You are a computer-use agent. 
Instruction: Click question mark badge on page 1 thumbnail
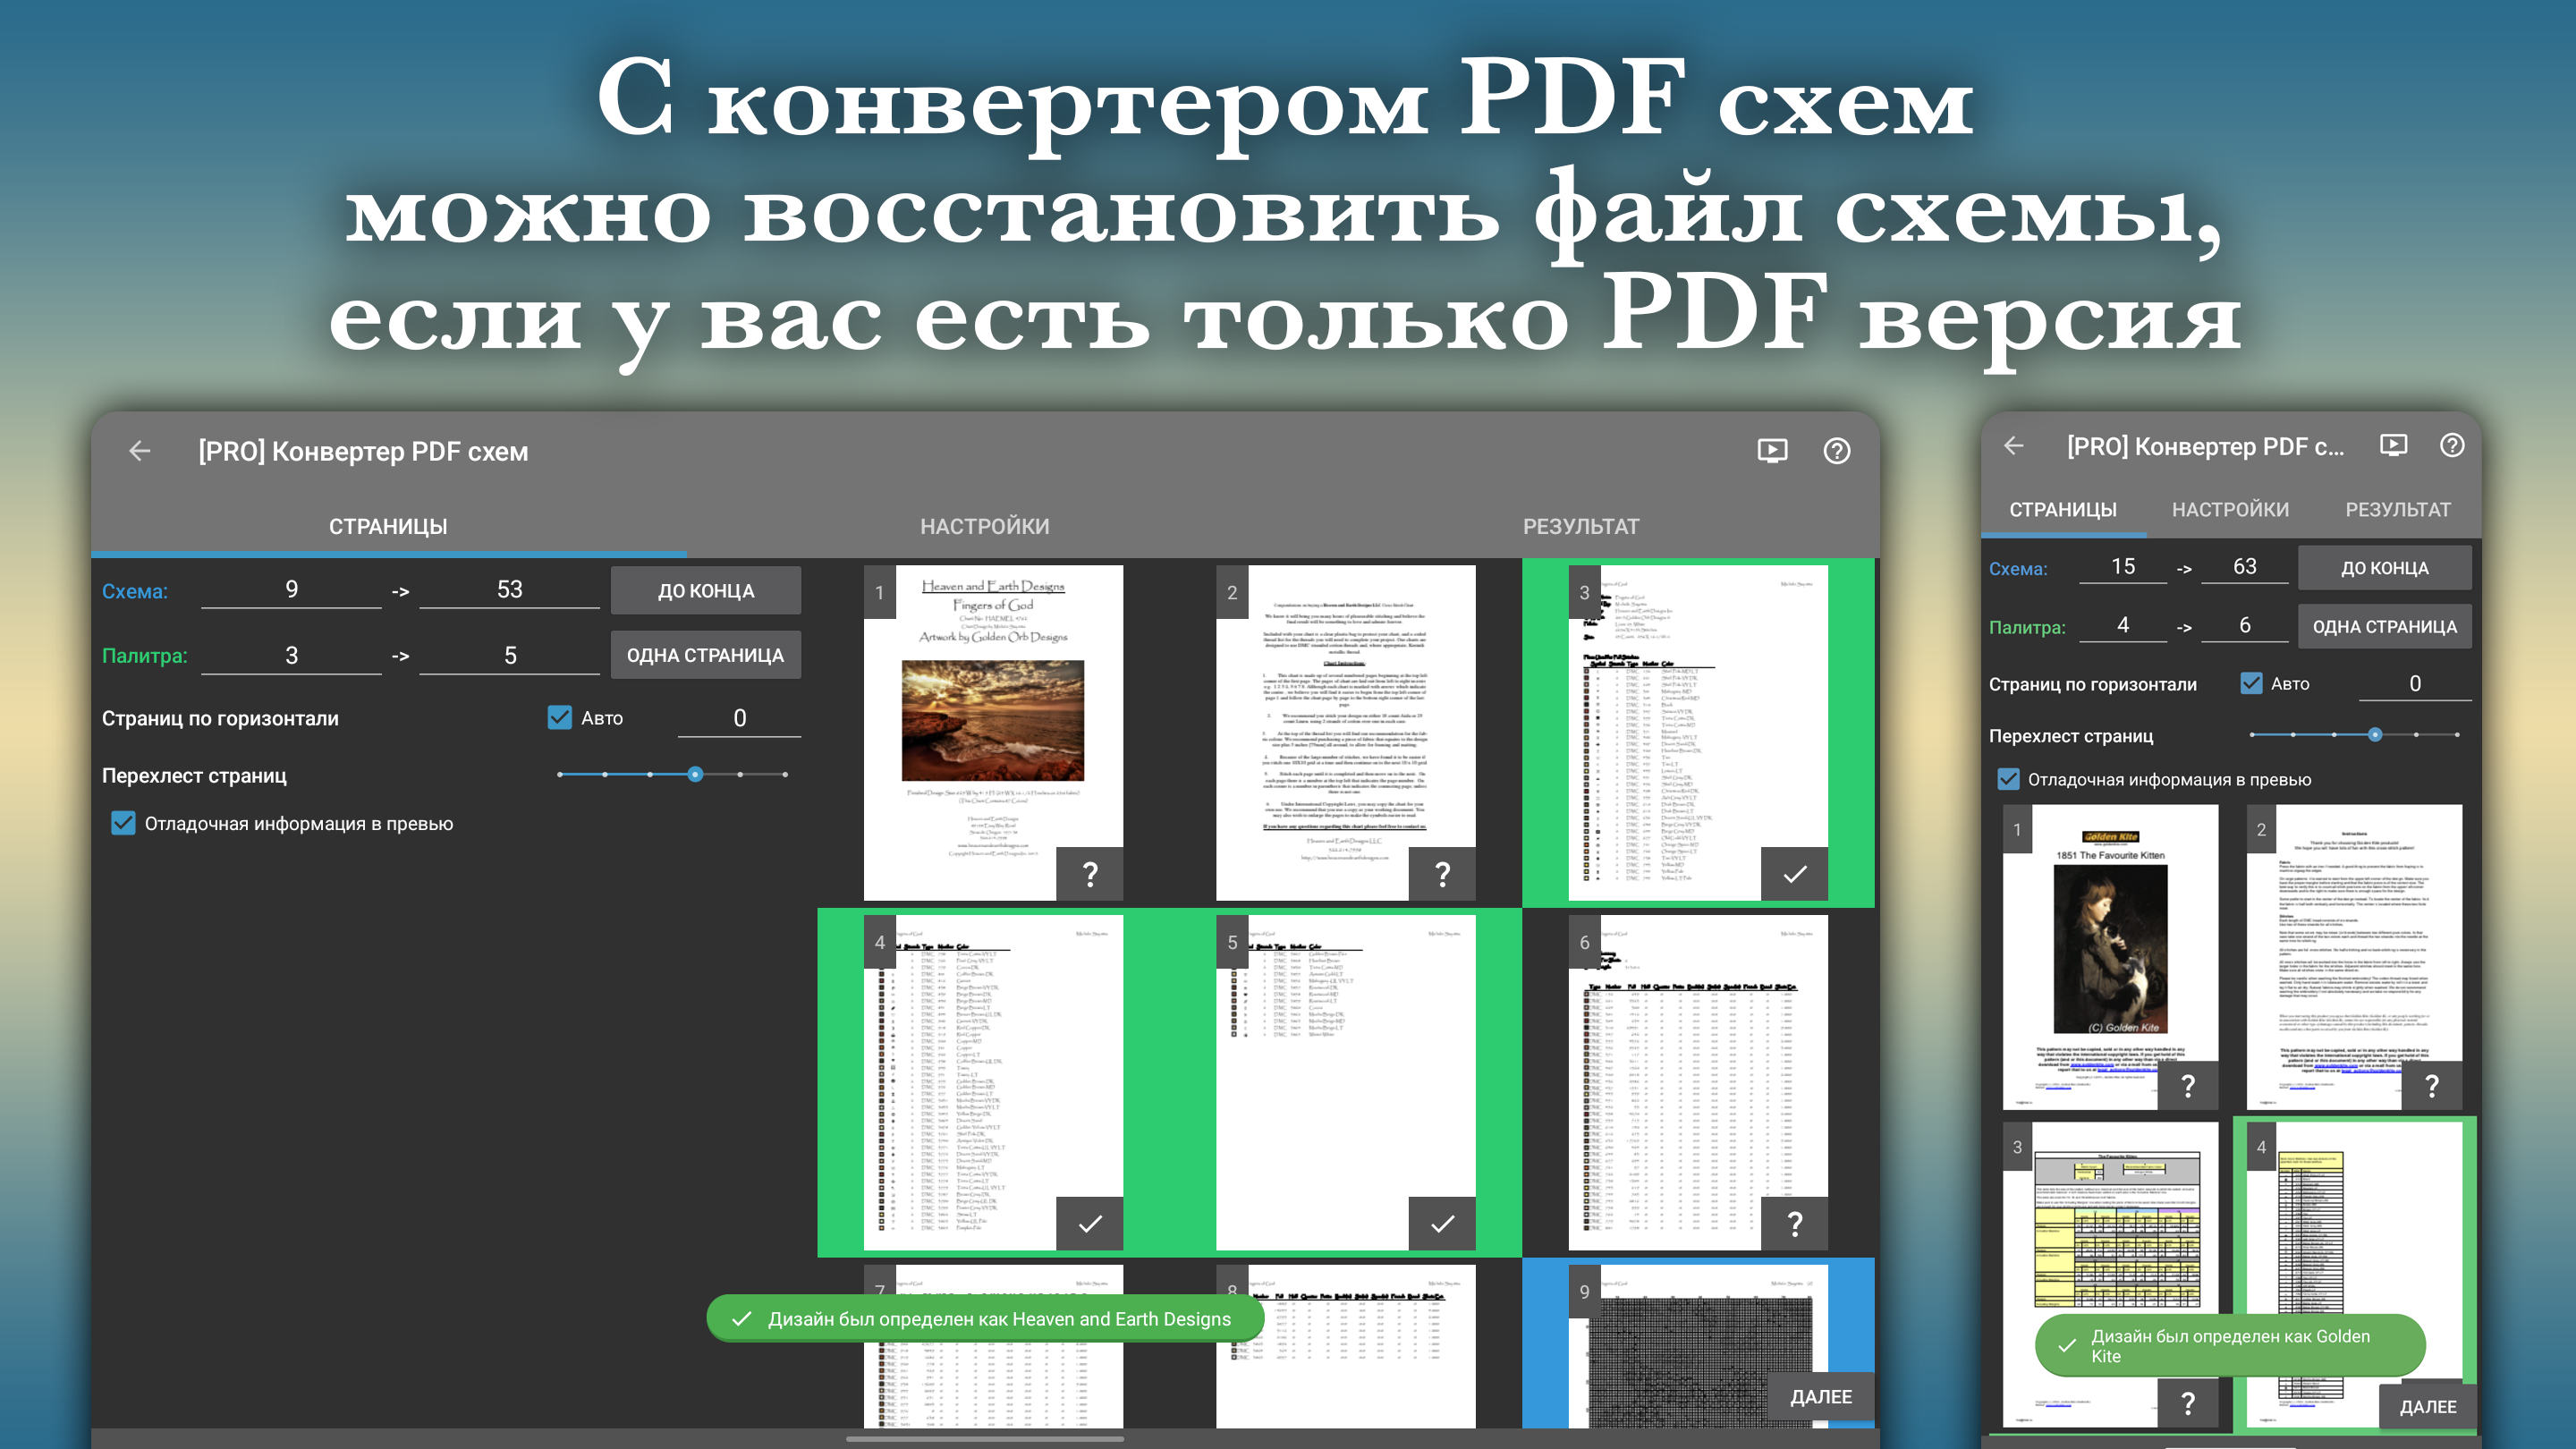[x=1090, y=874]
